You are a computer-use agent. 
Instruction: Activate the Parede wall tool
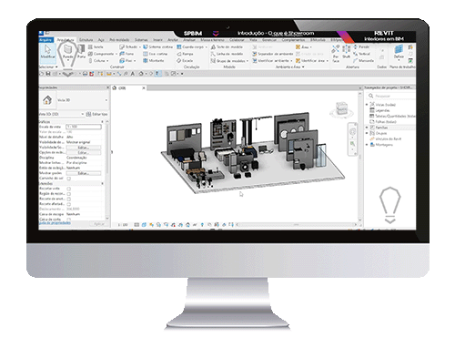pos(67,52)
